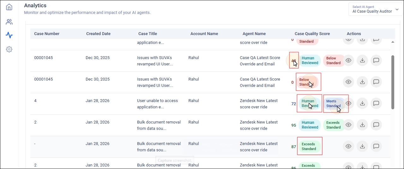Open comments for case with score 95
Screen dimensions: 404x169
[x=376, y=125]
